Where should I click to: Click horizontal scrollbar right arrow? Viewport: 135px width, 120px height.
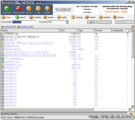pyautogui.click(x=130, y=109)
